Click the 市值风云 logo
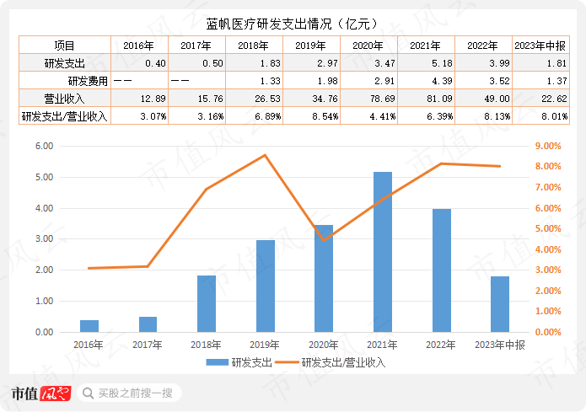The image size is (586, 412). tap(41, 393)
